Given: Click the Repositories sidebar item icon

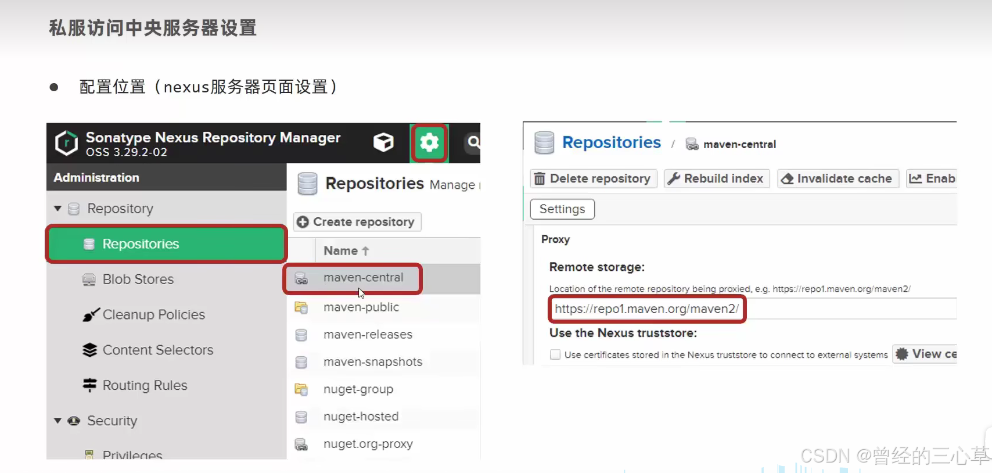Looking at the screenshot, I should coord(89,245).
